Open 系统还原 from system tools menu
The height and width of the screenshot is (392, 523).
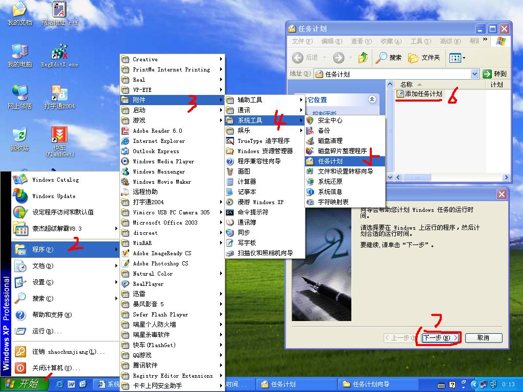click(x=345, y=182)
